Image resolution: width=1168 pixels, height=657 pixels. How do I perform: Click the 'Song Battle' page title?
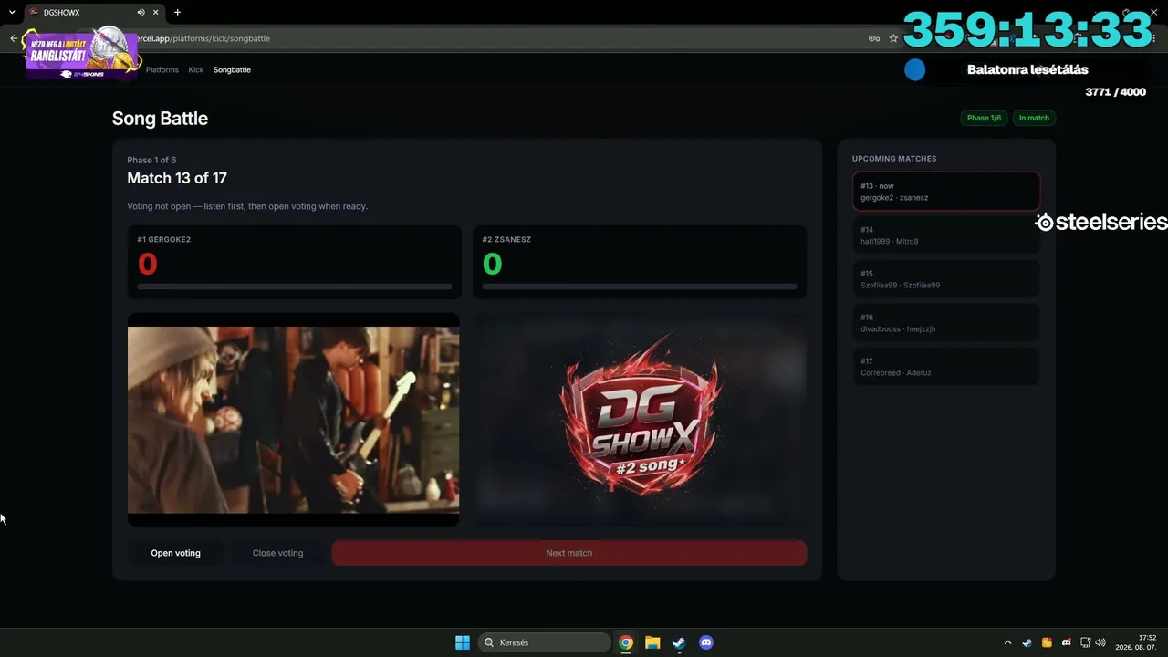(160, 119)
